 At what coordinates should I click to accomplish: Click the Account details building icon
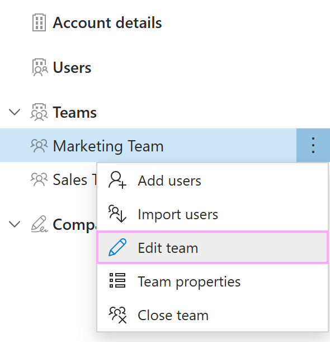tap(39, 22)
